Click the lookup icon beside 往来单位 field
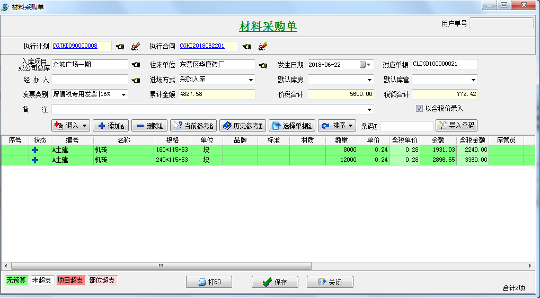 click(263, 65)
